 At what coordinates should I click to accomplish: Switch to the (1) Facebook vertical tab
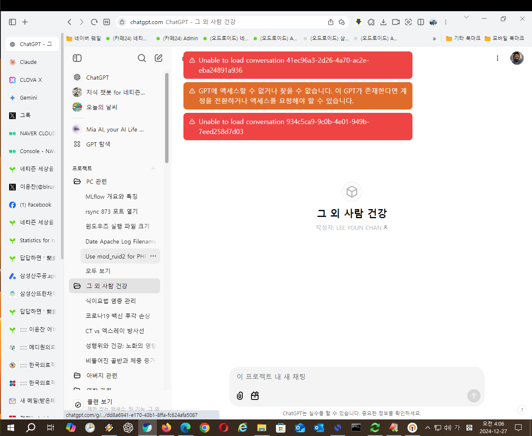(x=32, y=205)
